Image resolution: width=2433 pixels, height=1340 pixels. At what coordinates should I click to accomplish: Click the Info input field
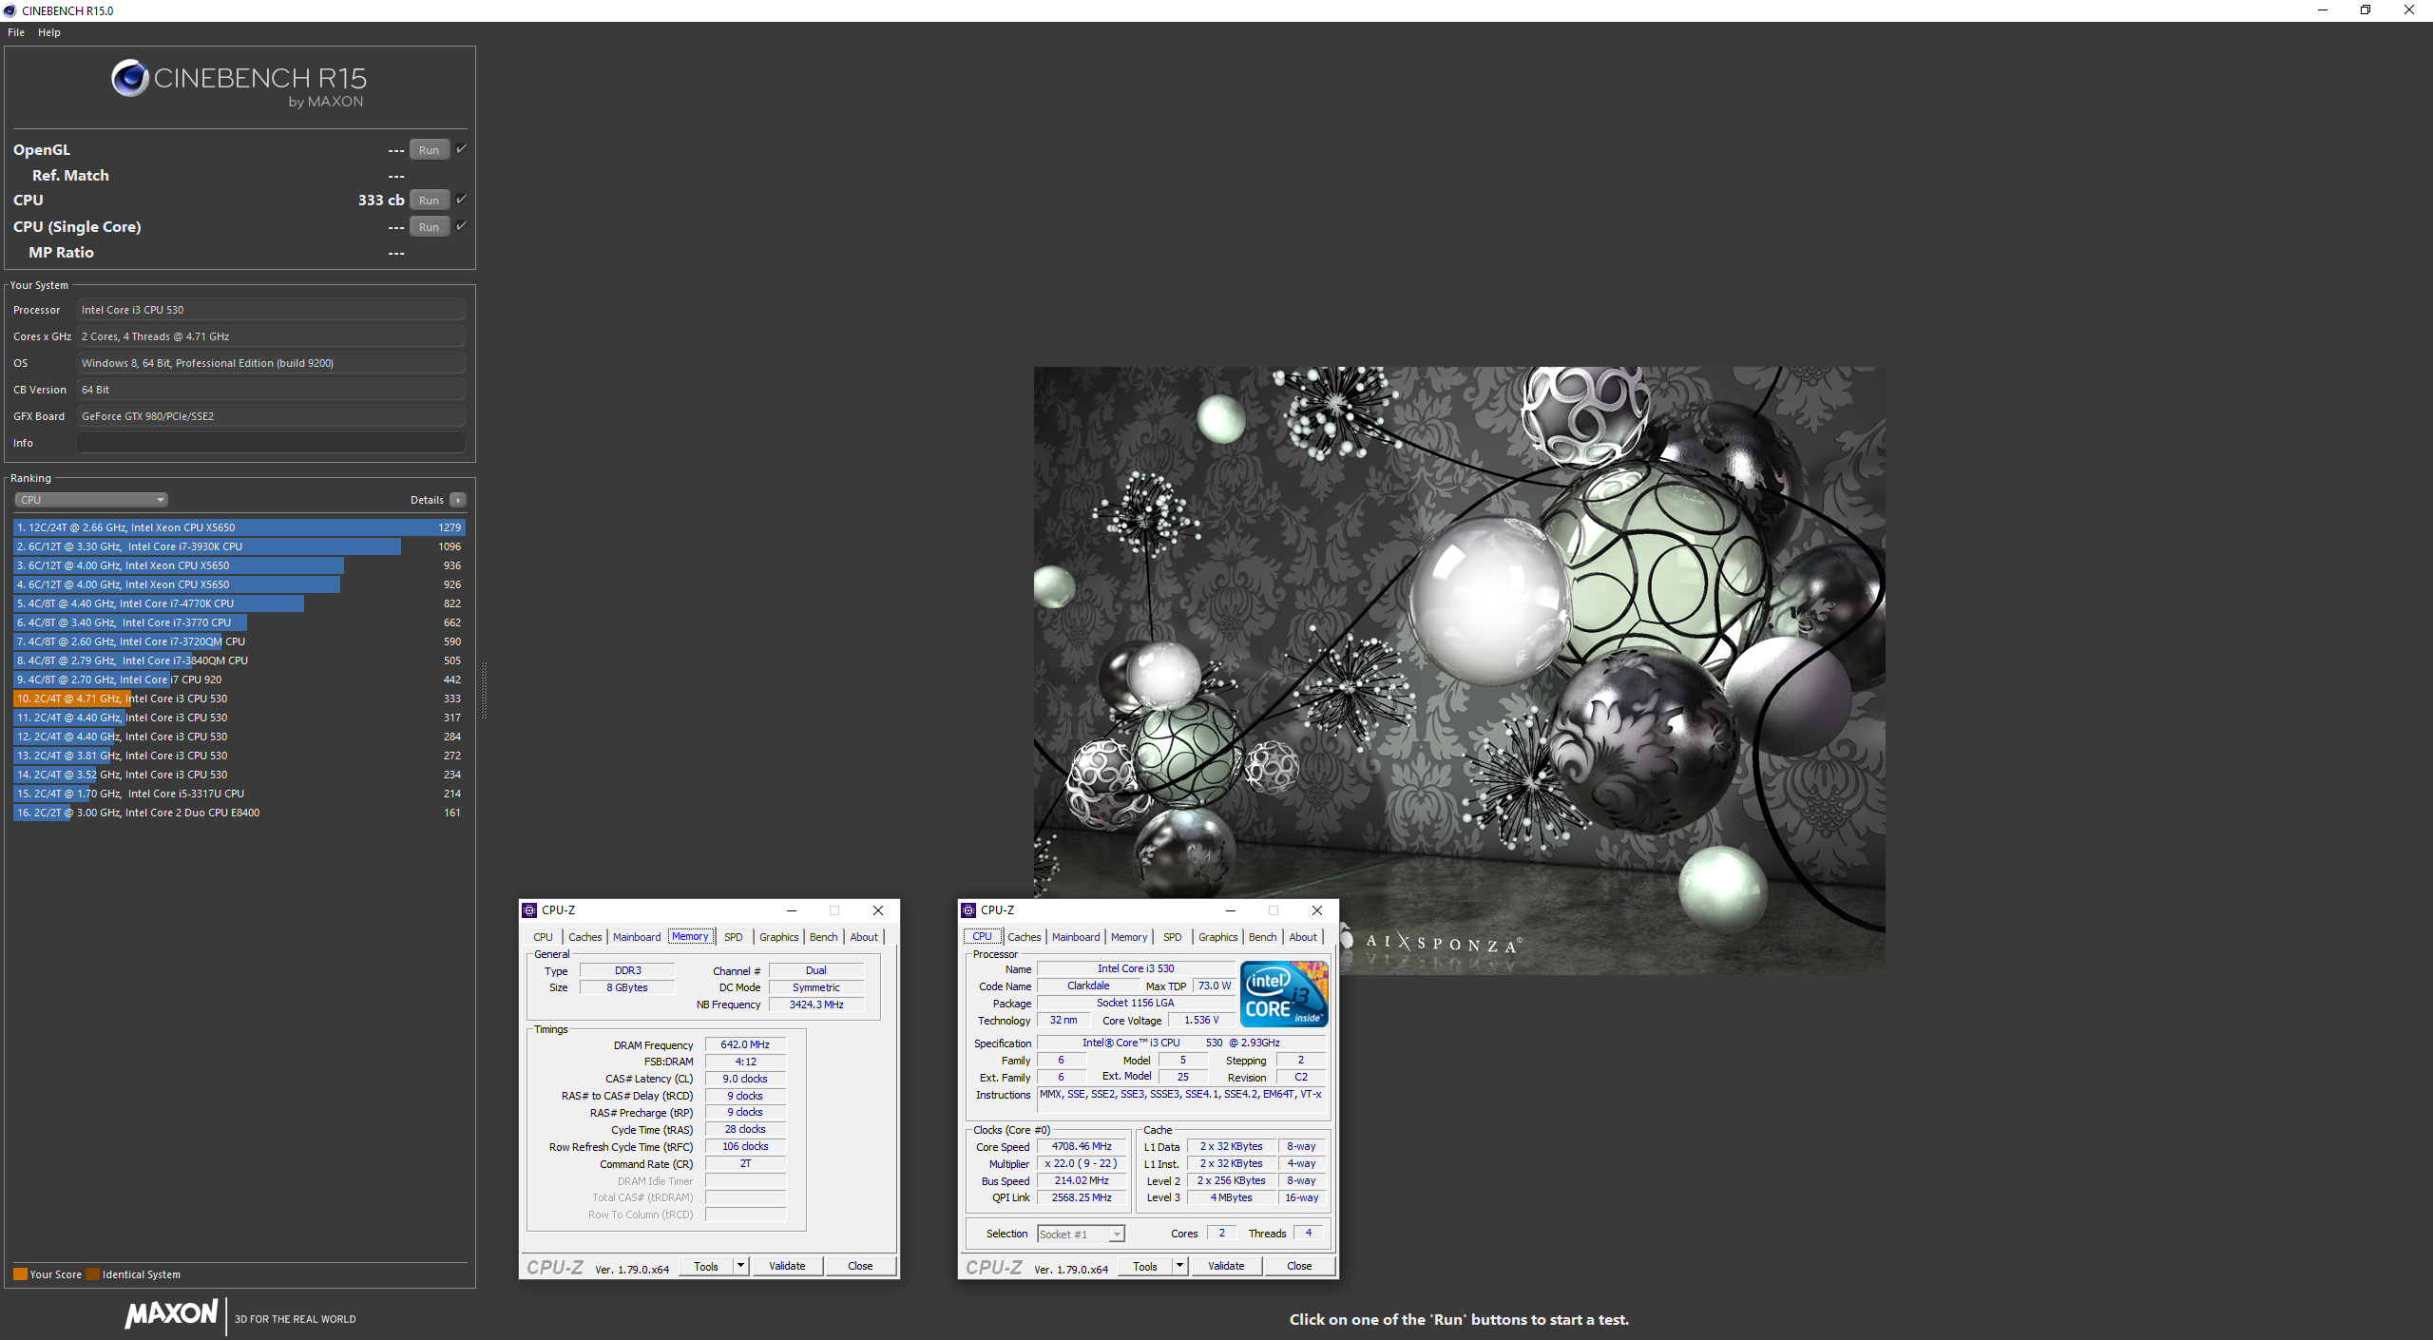click(271, 443)
